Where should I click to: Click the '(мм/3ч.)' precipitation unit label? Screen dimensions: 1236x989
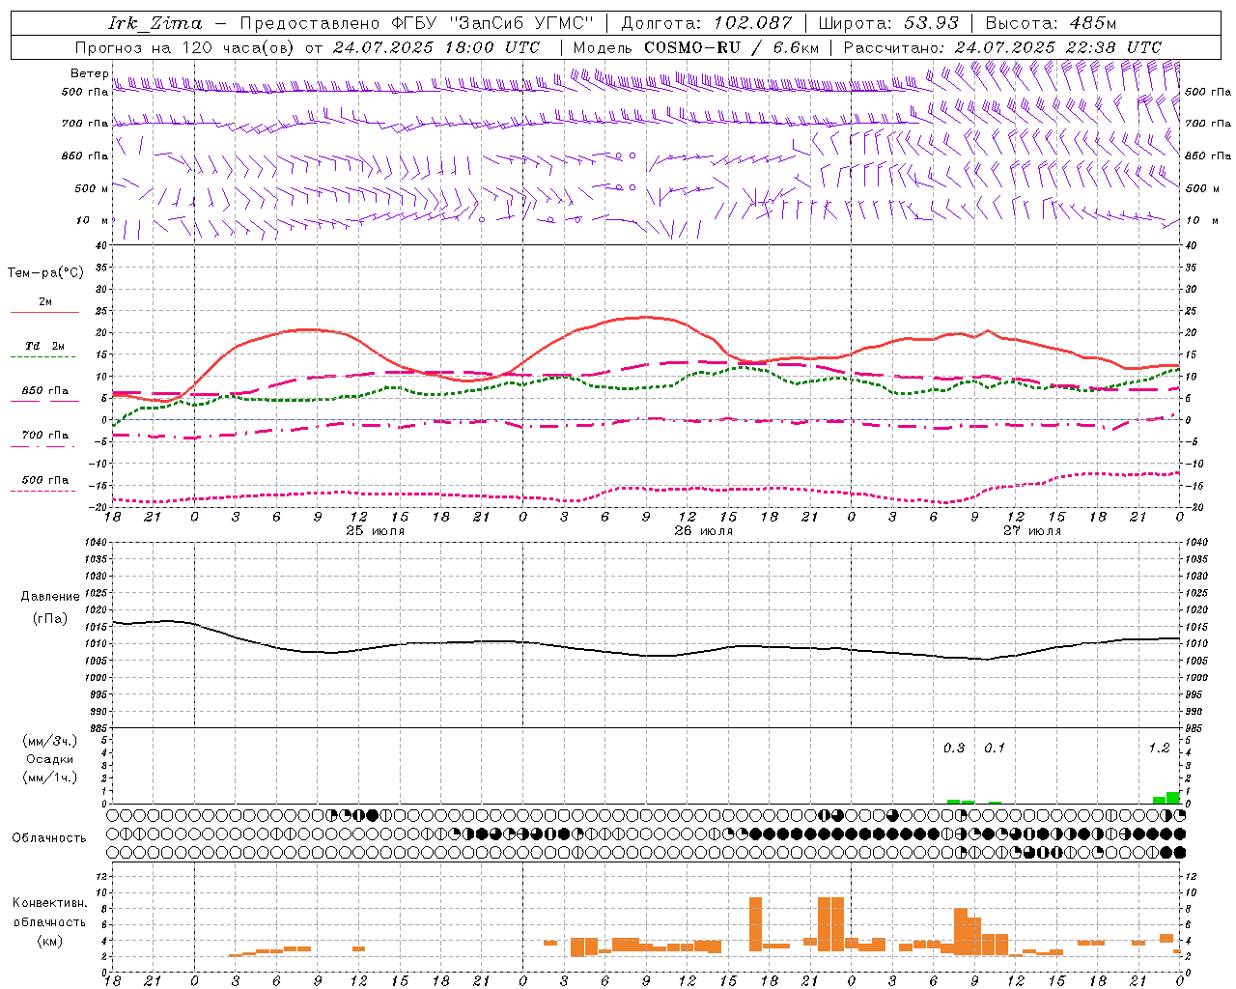[x=50, y=741]
